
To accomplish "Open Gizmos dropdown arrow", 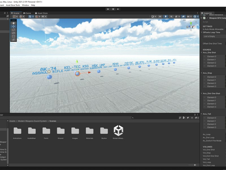I will [198, 16].
